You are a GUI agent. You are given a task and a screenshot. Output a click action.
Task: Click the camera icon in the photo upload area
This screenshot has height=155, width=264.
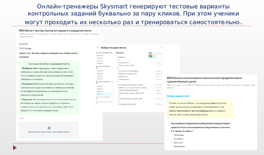[49, 128]
